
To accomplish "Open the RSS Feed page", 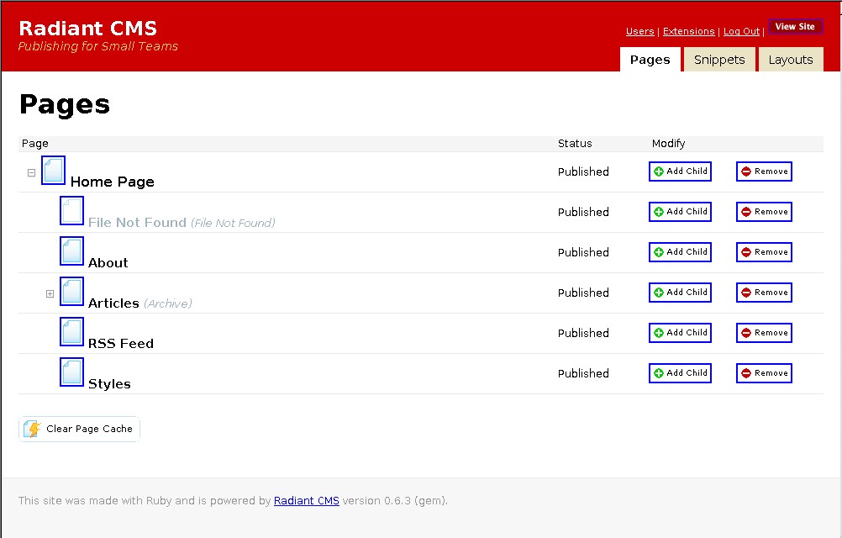I will [121, 343].
